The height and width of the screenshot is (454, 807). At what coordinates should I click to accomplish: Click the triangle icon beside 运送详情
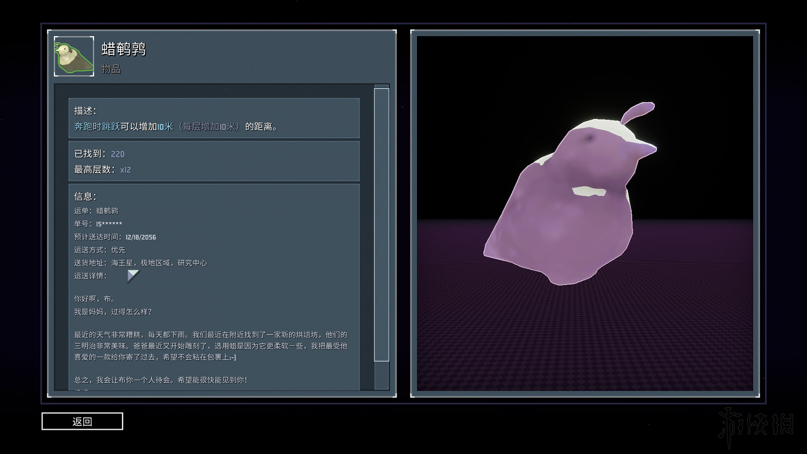[132, 276]
